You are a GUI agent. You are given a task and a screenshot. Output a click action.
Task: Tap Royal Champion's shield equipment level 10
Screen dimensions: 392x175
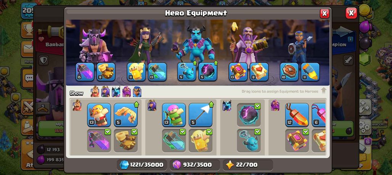(x=289, y=72)
